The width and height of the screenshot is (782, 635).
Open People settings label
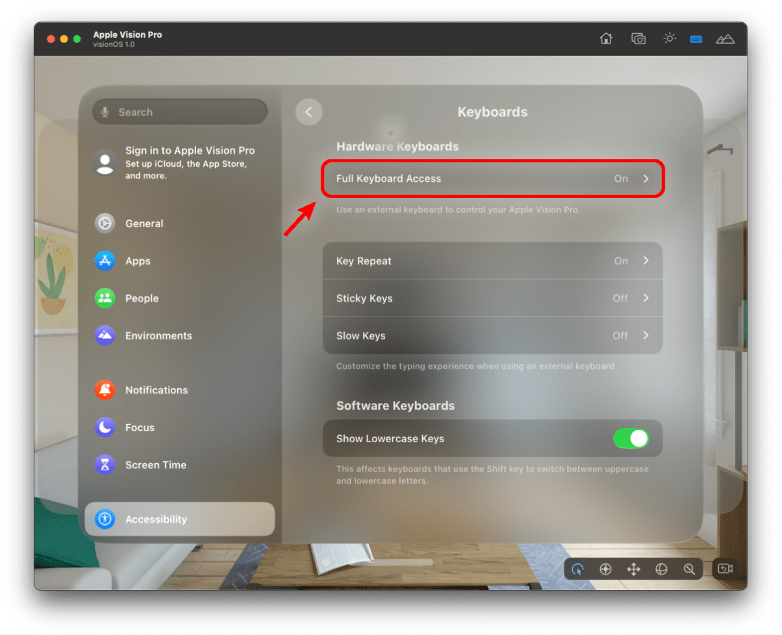(x=142, y=298)
